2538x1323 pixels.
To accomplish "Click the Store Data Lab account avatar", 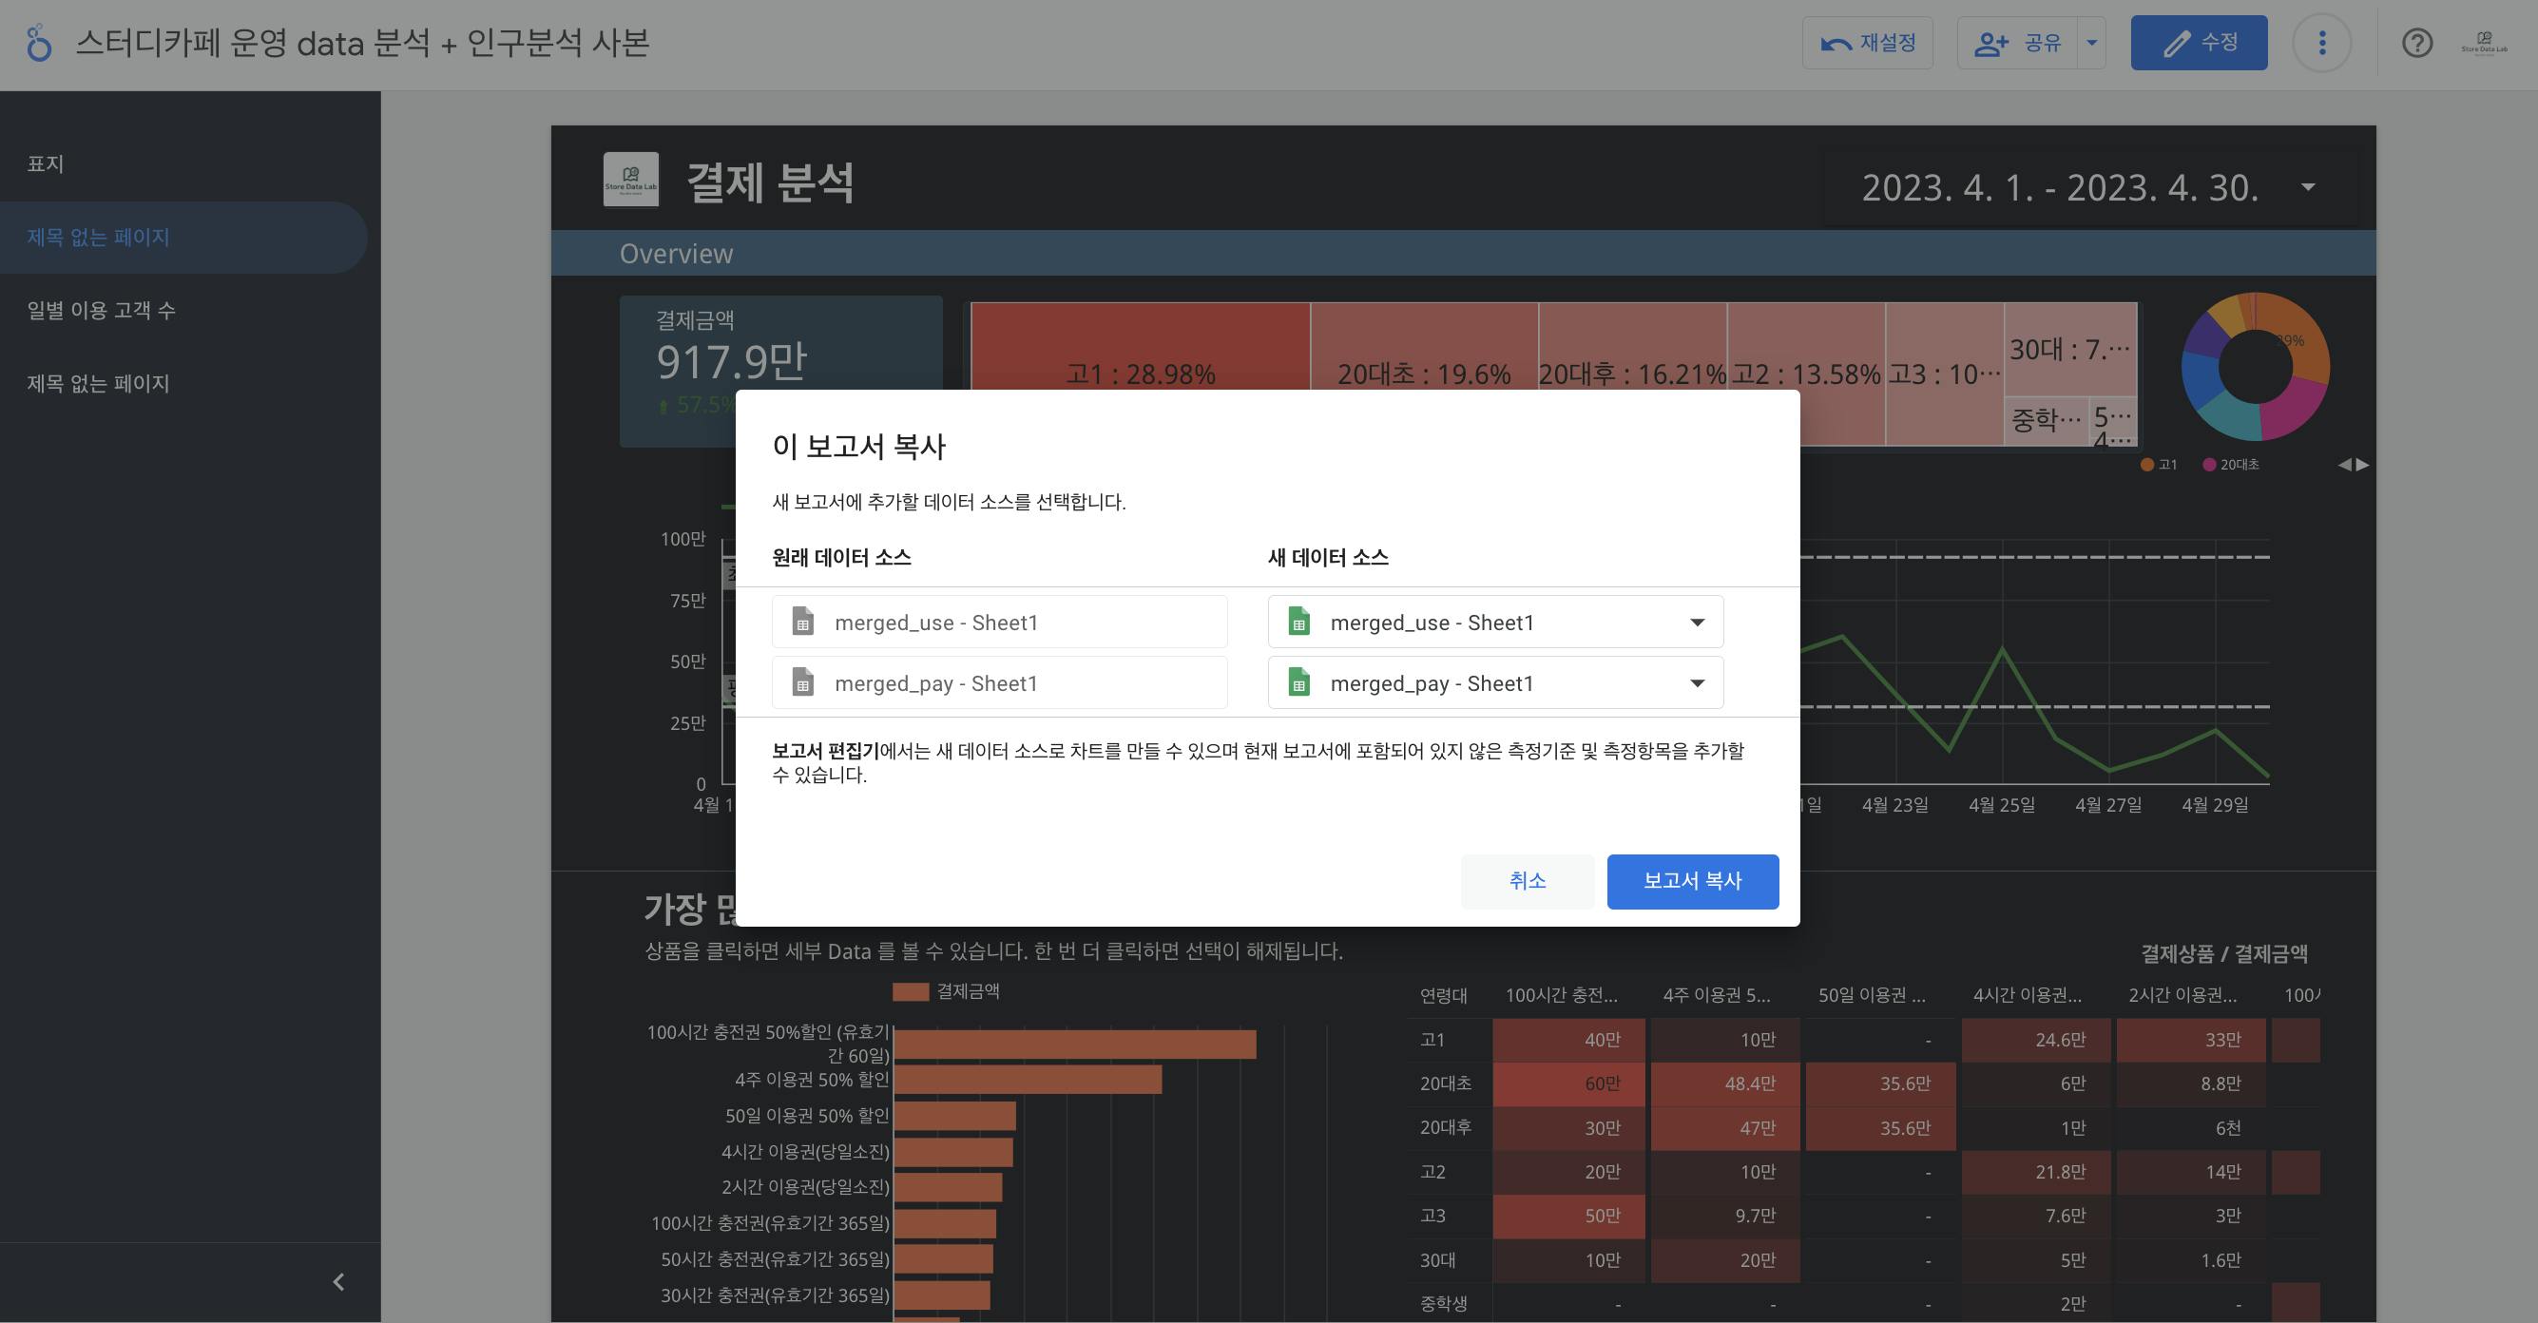I will 2484,44.
